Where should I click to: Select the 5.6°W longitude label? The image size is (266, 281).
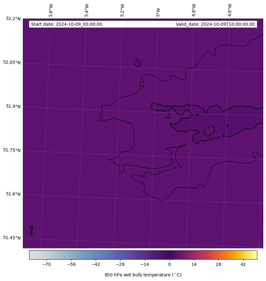click(x=51, y=10)
